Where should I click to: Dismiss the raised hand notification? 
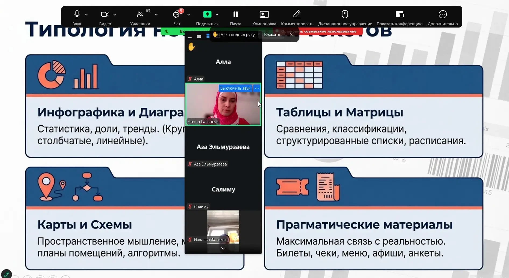coord(291,34)
